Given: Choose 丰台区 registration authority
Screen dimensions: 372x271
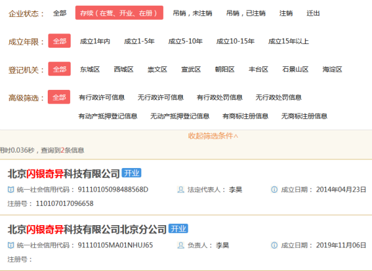Looking at the screenshot, I should [x=259, y=69].
